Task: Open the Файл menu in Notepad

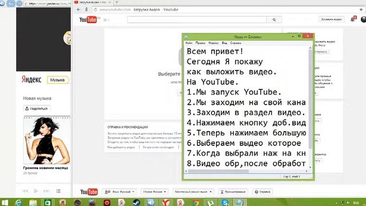Action: [x=189, y=43]
